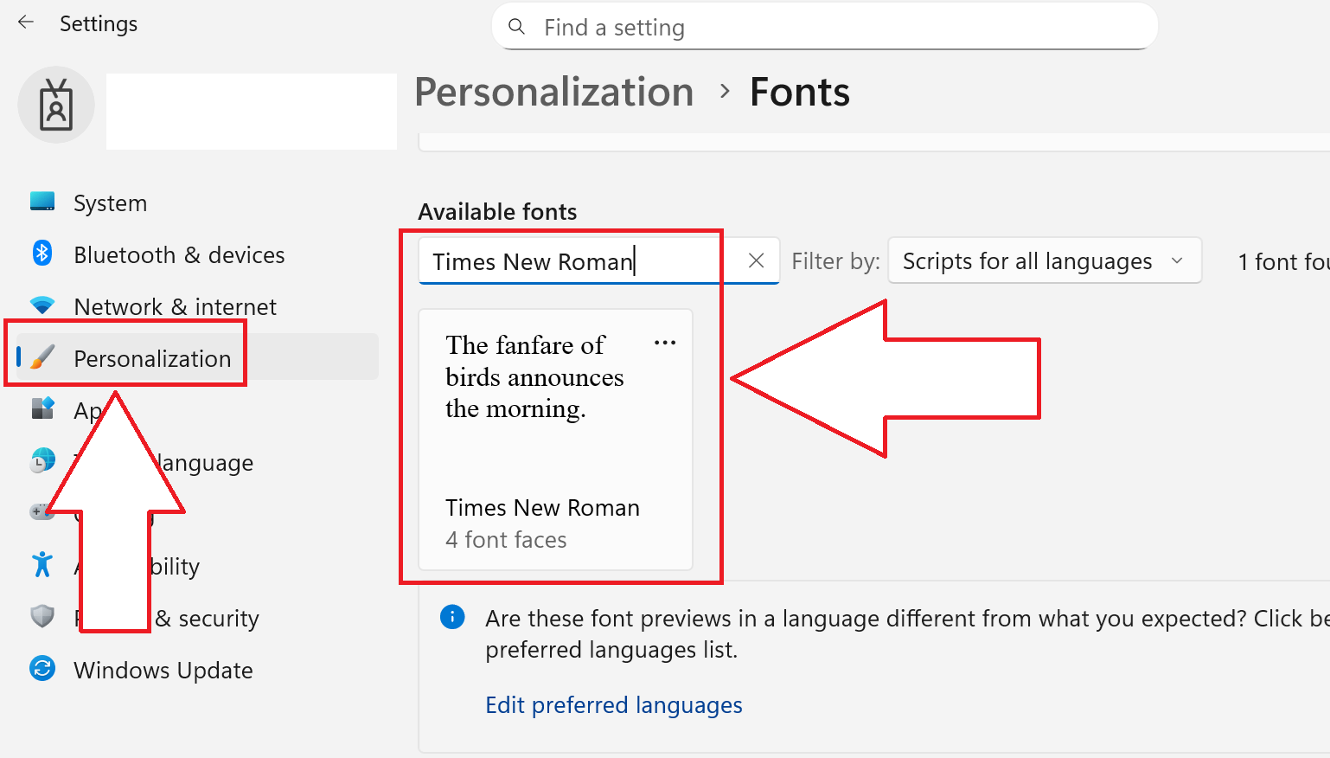Viewport: 1330px width, 758px height.
Task: Open the Times New Roman more options menu
Action: [x=665, y=343]
